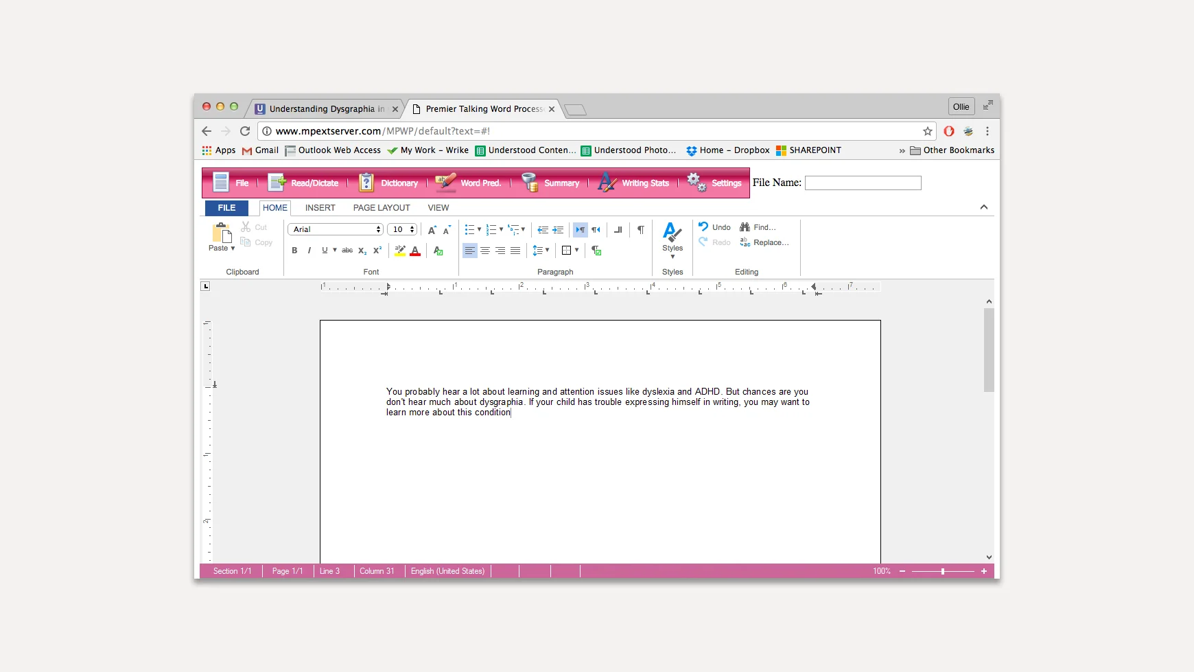Toggle bold formatting
Image resolution: width=1194 pixels, height=672 pixels.
tap(294, 251)
